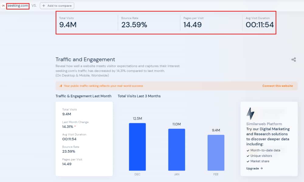The height and width of the screenshot is (182, 304).
Task: Click the share icon beside Traffic and Engagement
Action: (x=294, y=59)
